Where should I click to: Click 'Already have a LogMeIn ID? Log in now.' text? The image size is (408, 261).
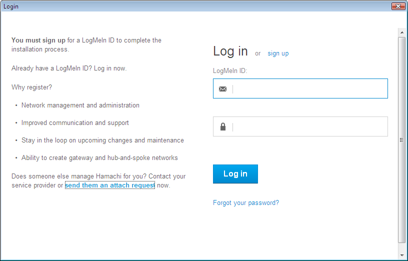pos(69,68)
